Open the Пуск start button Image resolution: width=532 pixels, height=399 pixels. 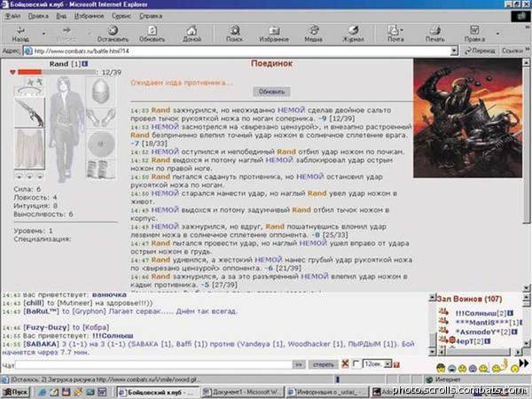tap(16, 392)
